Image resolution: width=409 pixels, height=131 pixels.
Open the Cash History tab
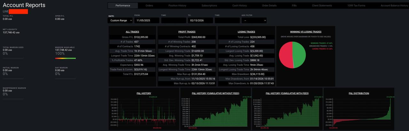click(239, 5)
